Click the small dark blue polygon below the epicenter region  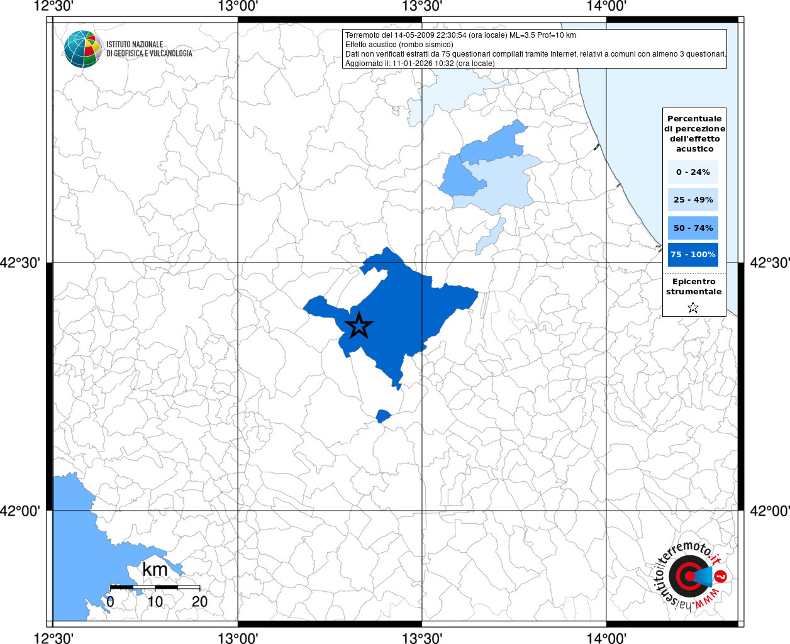382,416
